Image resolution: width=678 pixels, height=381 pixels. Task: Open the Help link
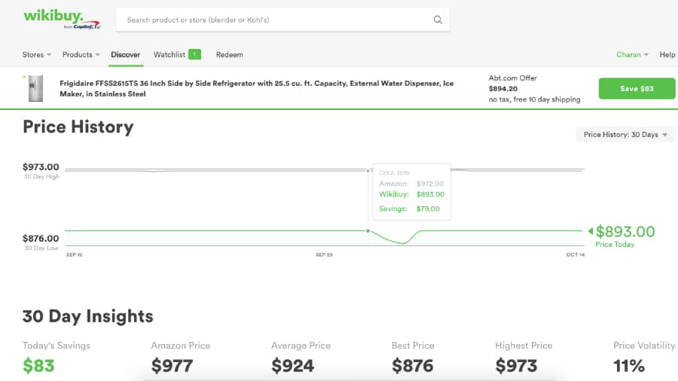click(667, 55)
